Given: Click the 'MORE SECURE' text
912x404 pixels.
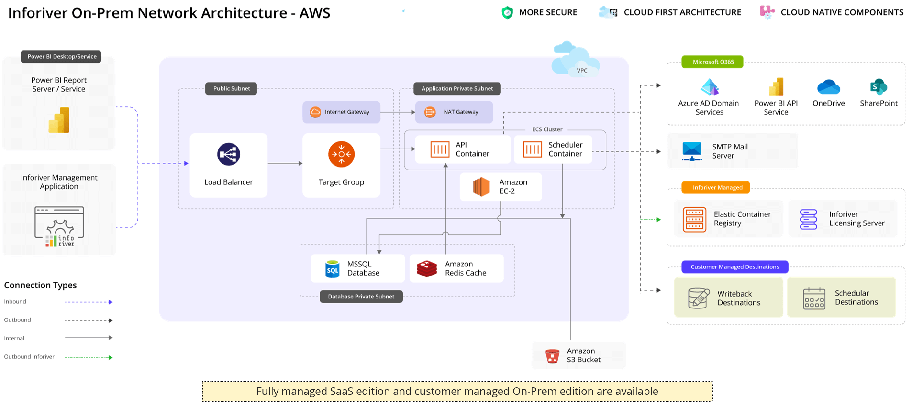Looking at the screenshot, I should coord(548,12).
